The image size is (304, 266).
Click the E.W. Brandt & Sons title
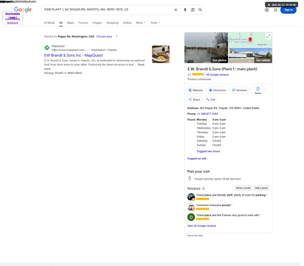pyautogui.click(x=222, y=69)
